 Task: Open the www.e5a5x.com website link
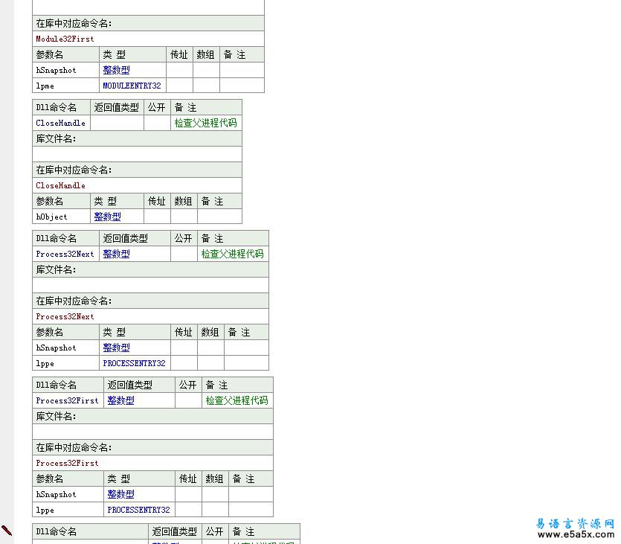click(578, 534)
